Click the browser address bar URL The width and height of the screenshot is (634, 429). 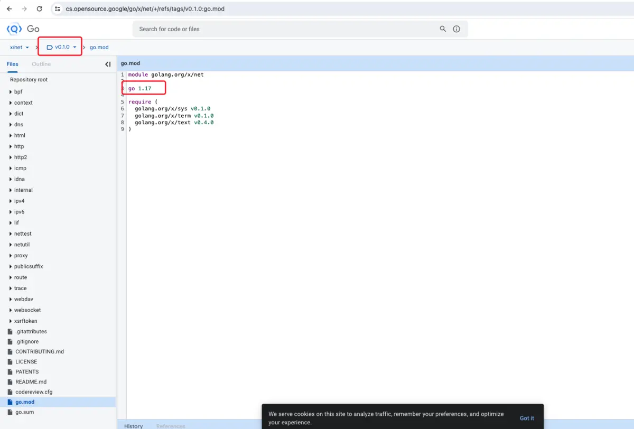click(x=145, y=9)
